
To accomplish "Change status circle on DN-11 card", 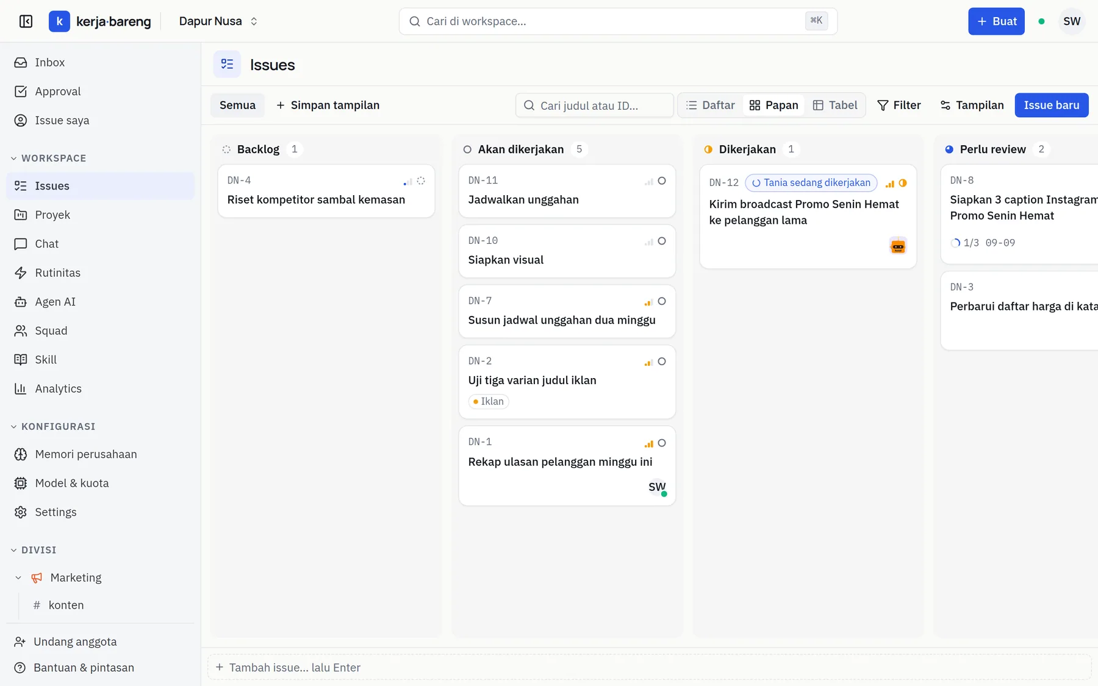I will tap(662, 181).
